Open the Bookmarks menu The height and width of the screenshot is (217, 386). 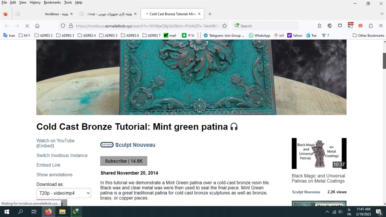click(x=52, y=2)
